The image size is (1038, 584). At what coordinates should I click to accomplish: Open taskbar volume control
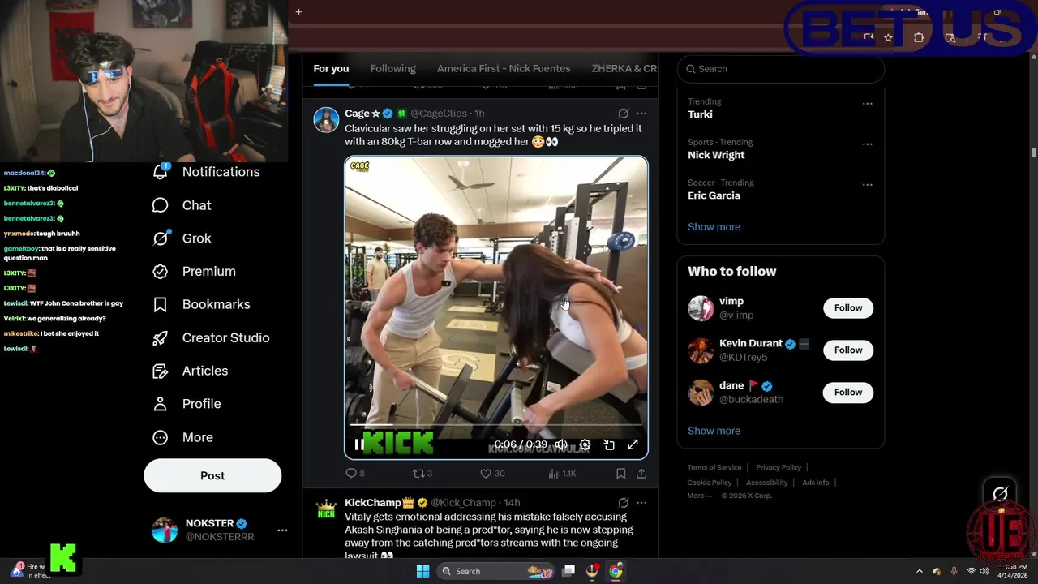(x=984, y=571)
